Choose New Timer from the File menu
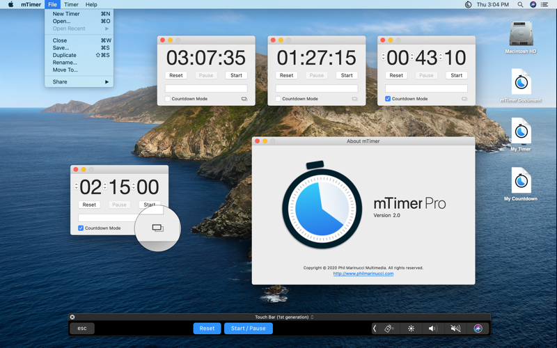Screen dimensions: 557x348 coord(79,14)
